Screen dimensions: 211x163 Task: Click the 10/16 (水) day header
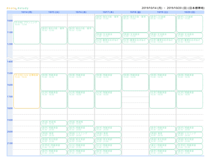(81, 12)
